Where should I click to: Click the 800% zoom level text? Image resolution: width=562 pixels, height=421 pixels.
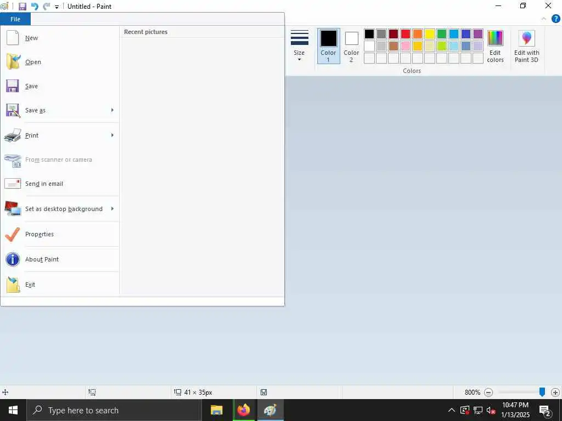click(472, 392)
